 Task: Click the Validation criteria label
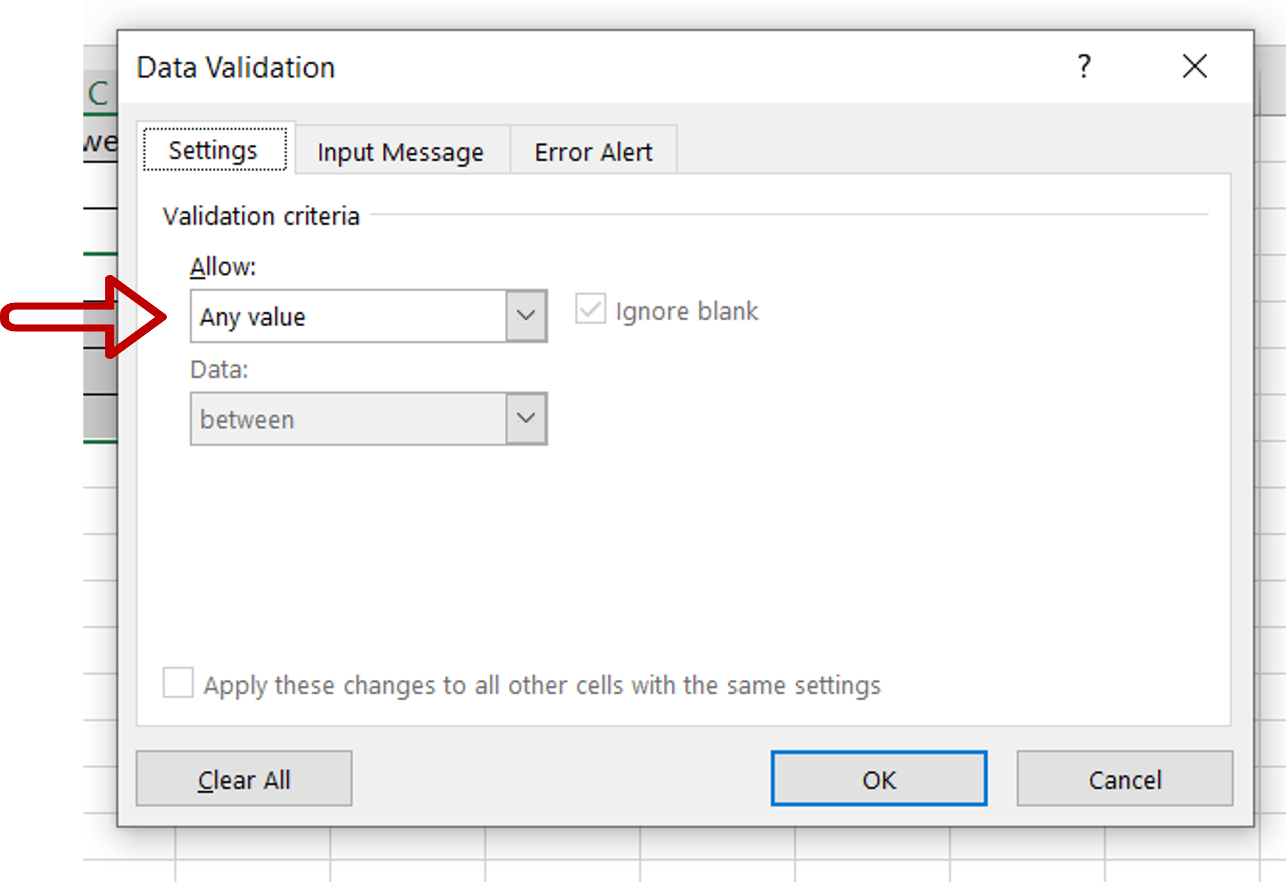261,216
